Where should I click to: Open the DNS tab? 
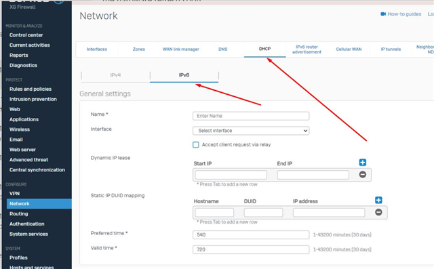click(223, 49)
